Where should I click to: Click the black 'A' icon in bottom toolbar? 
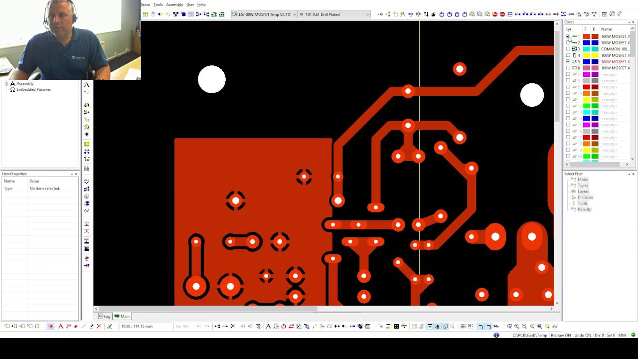268,326
